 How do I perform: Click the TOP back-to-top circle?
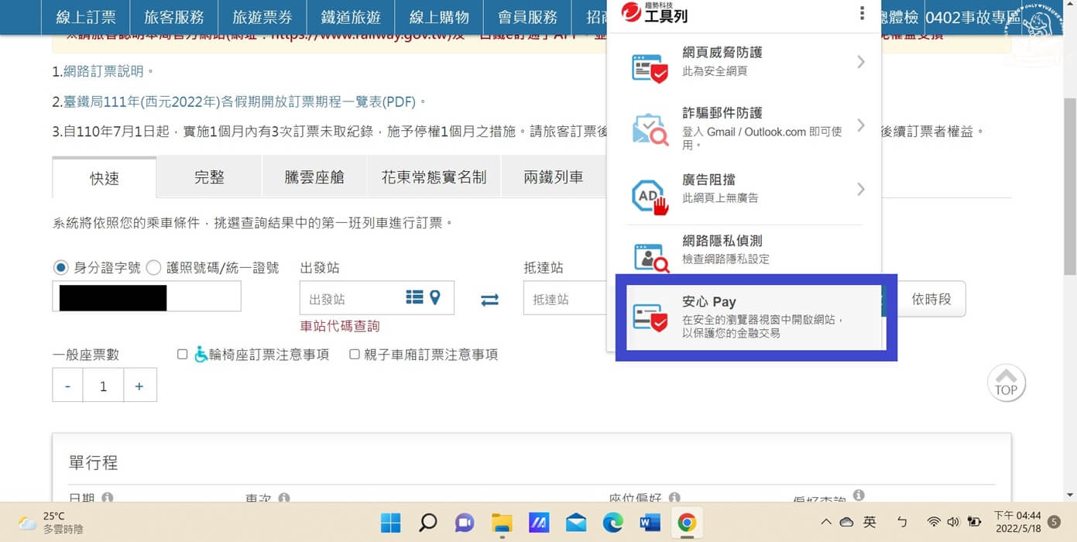click(x=1006, y=382)
